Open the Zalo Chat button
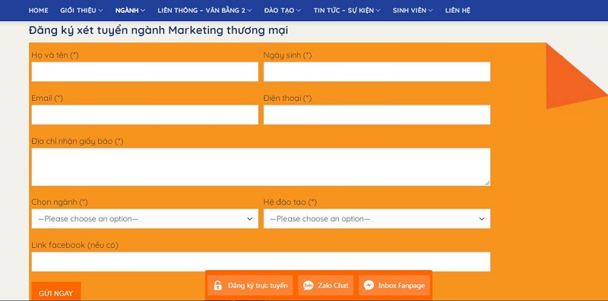This screenshot has height=301, width=608. point(326,286)
